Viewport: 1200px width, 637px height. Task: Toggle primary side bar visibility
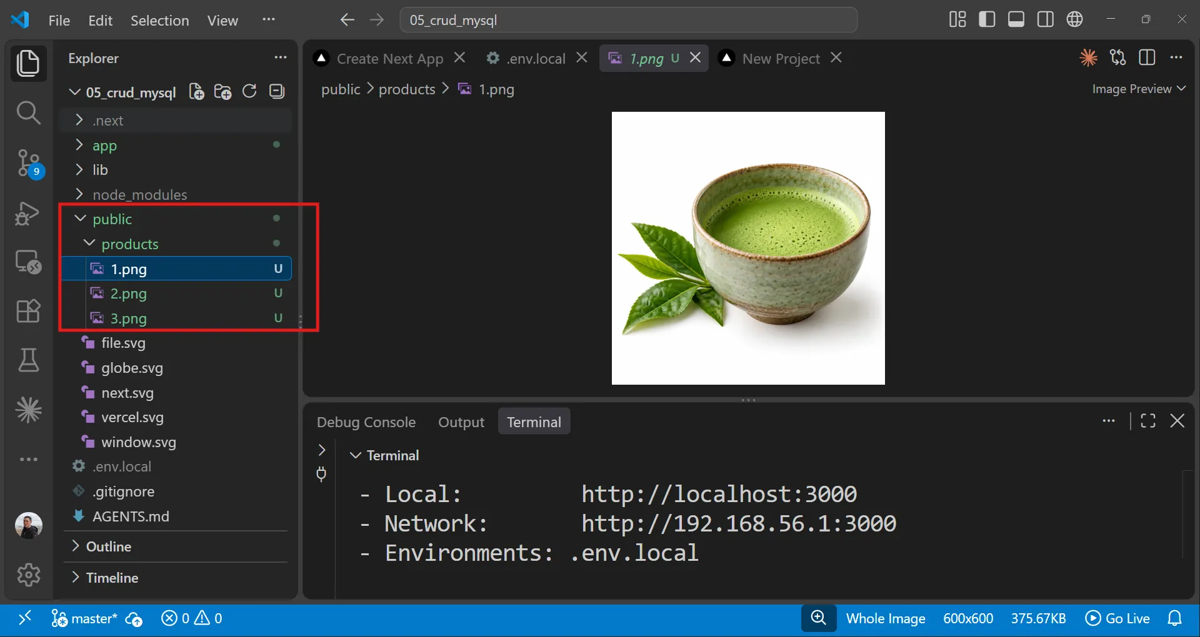coord(987,19)
